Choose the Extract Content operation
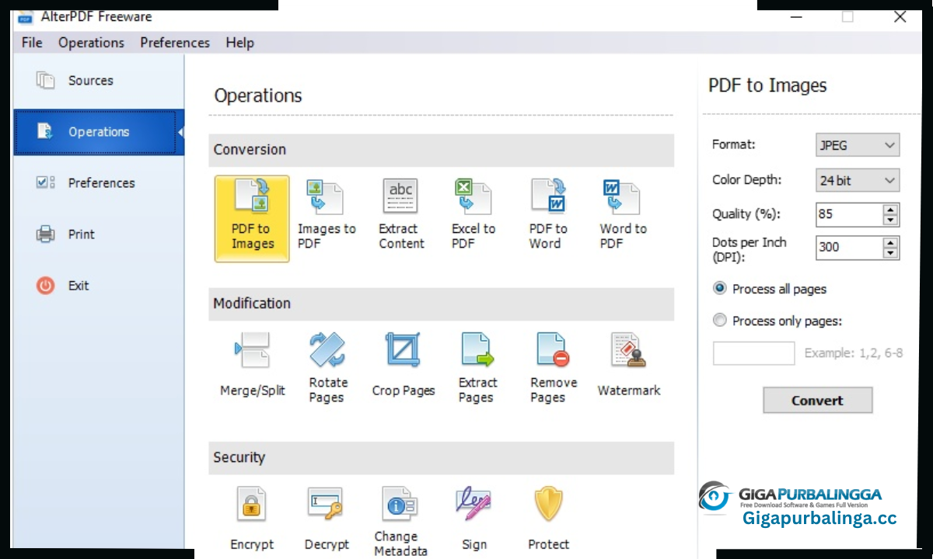Viewport: 933px width, 559px height. tap(401, 215)
